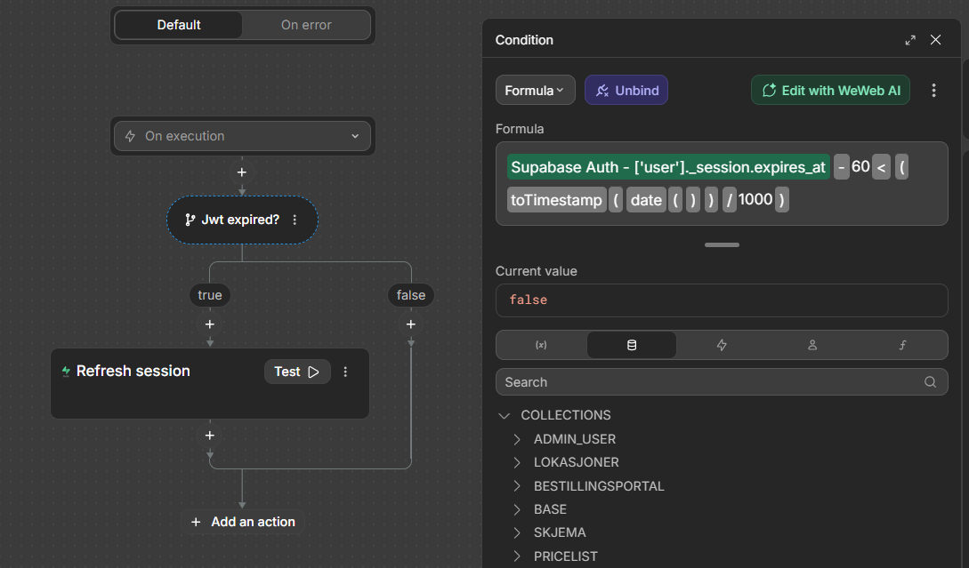Open the Formula type dropdown
Screen dimensions: 969x568
pyautogui.click(x=535, y=90)
